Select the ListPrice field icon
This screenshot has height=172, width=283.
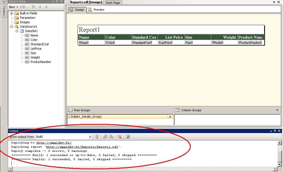[x=27, y=49]
